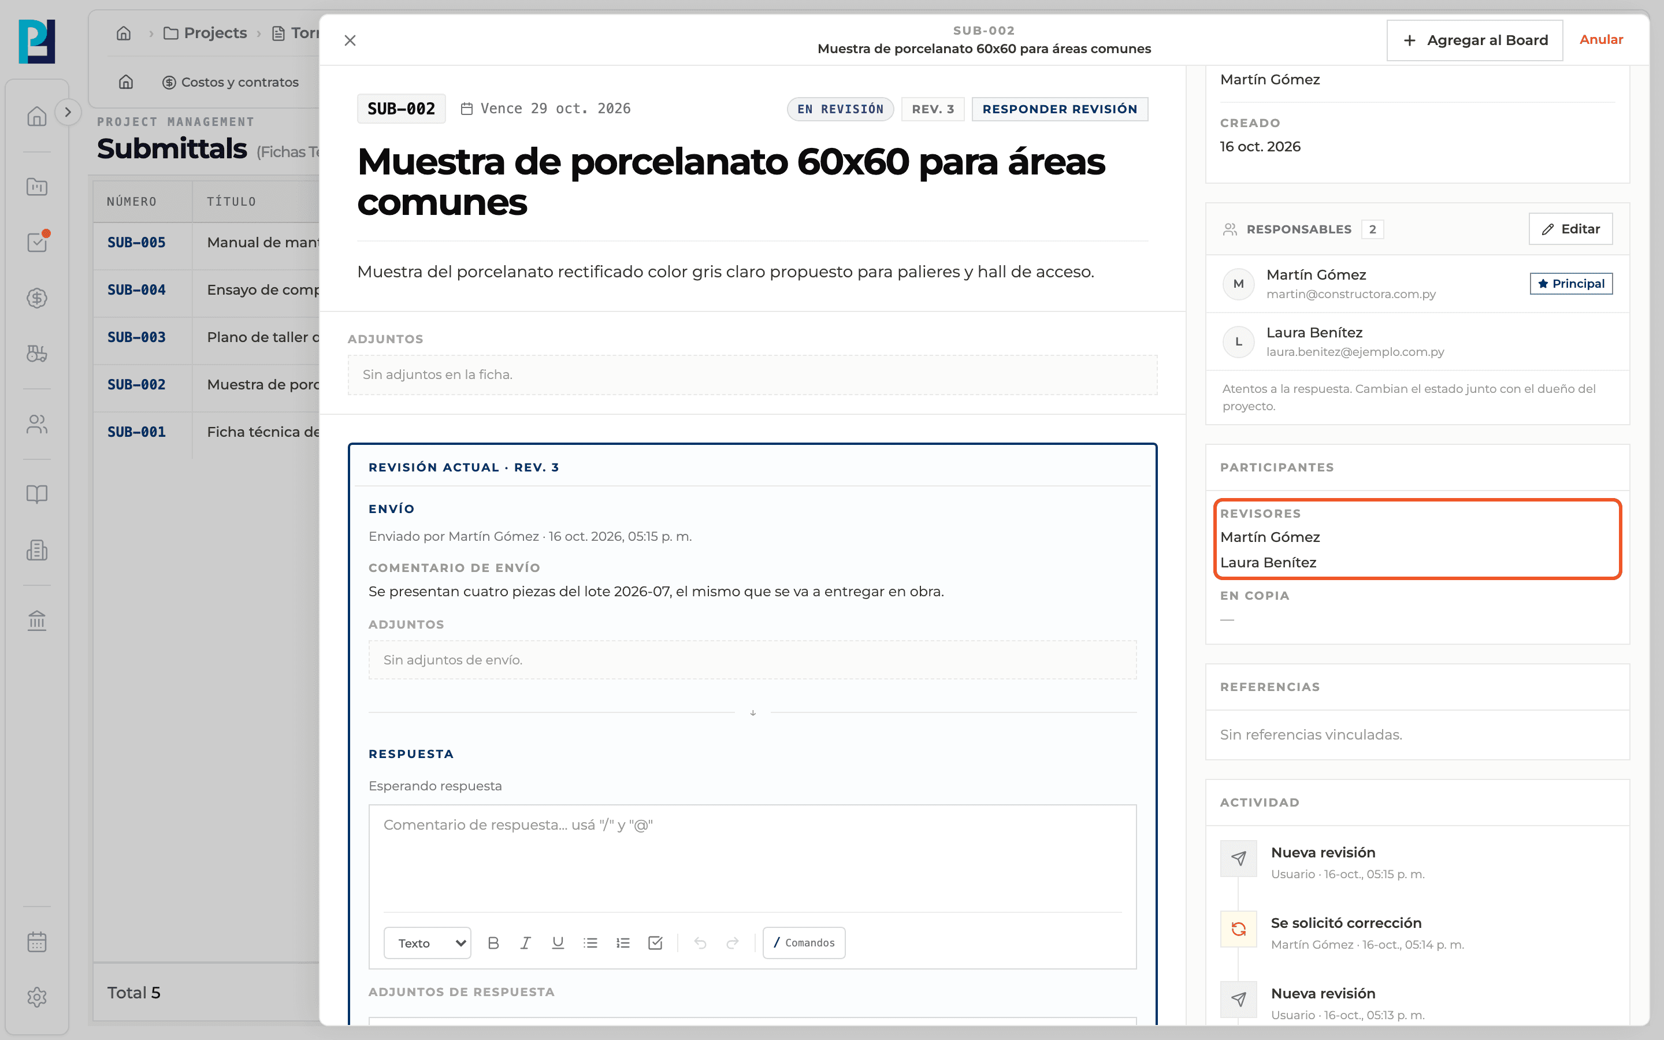The width and height of the screenshot is (1664, 1040).
Task: Open the tasks checkmark icon with notification
Action: pos(36,242)
